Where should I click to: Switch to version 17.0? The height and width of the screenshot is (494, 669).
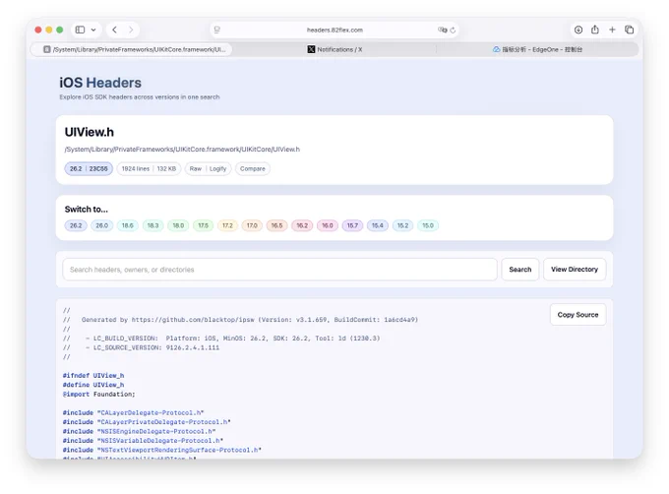point(252,225)
